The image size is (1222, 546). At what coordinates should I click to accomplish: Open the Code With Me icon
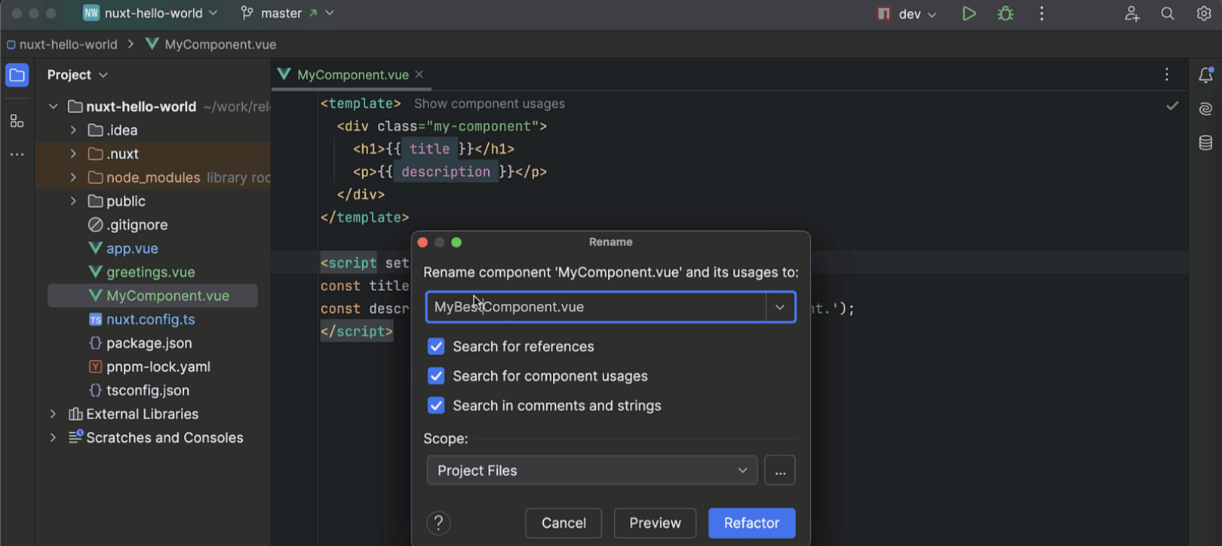(1131, 14)
